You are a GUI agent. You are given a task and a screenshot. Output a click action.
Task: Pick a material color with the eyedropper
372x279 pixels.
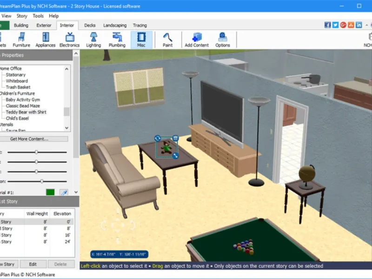pos(64,192)
